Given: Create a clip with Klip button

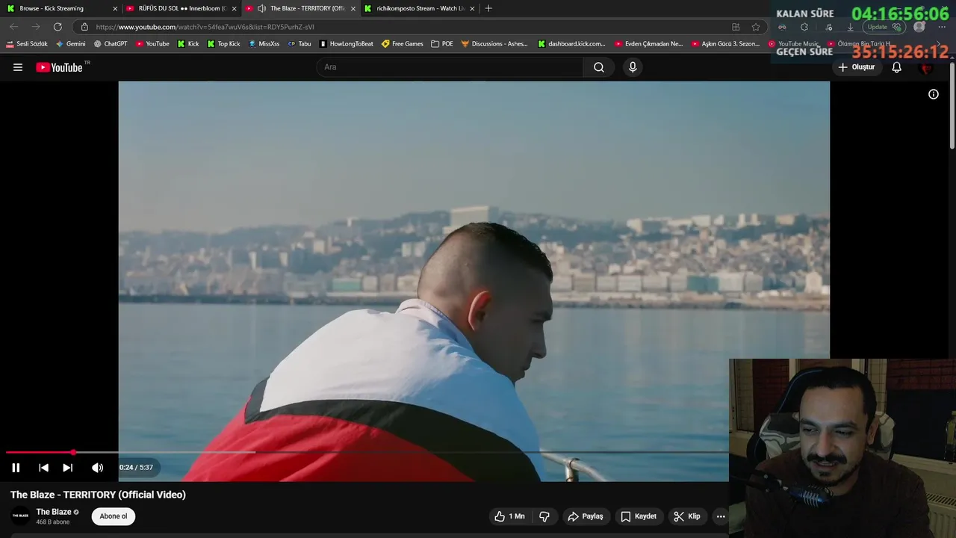Looking at the screenshot, I should coord(686,516).
